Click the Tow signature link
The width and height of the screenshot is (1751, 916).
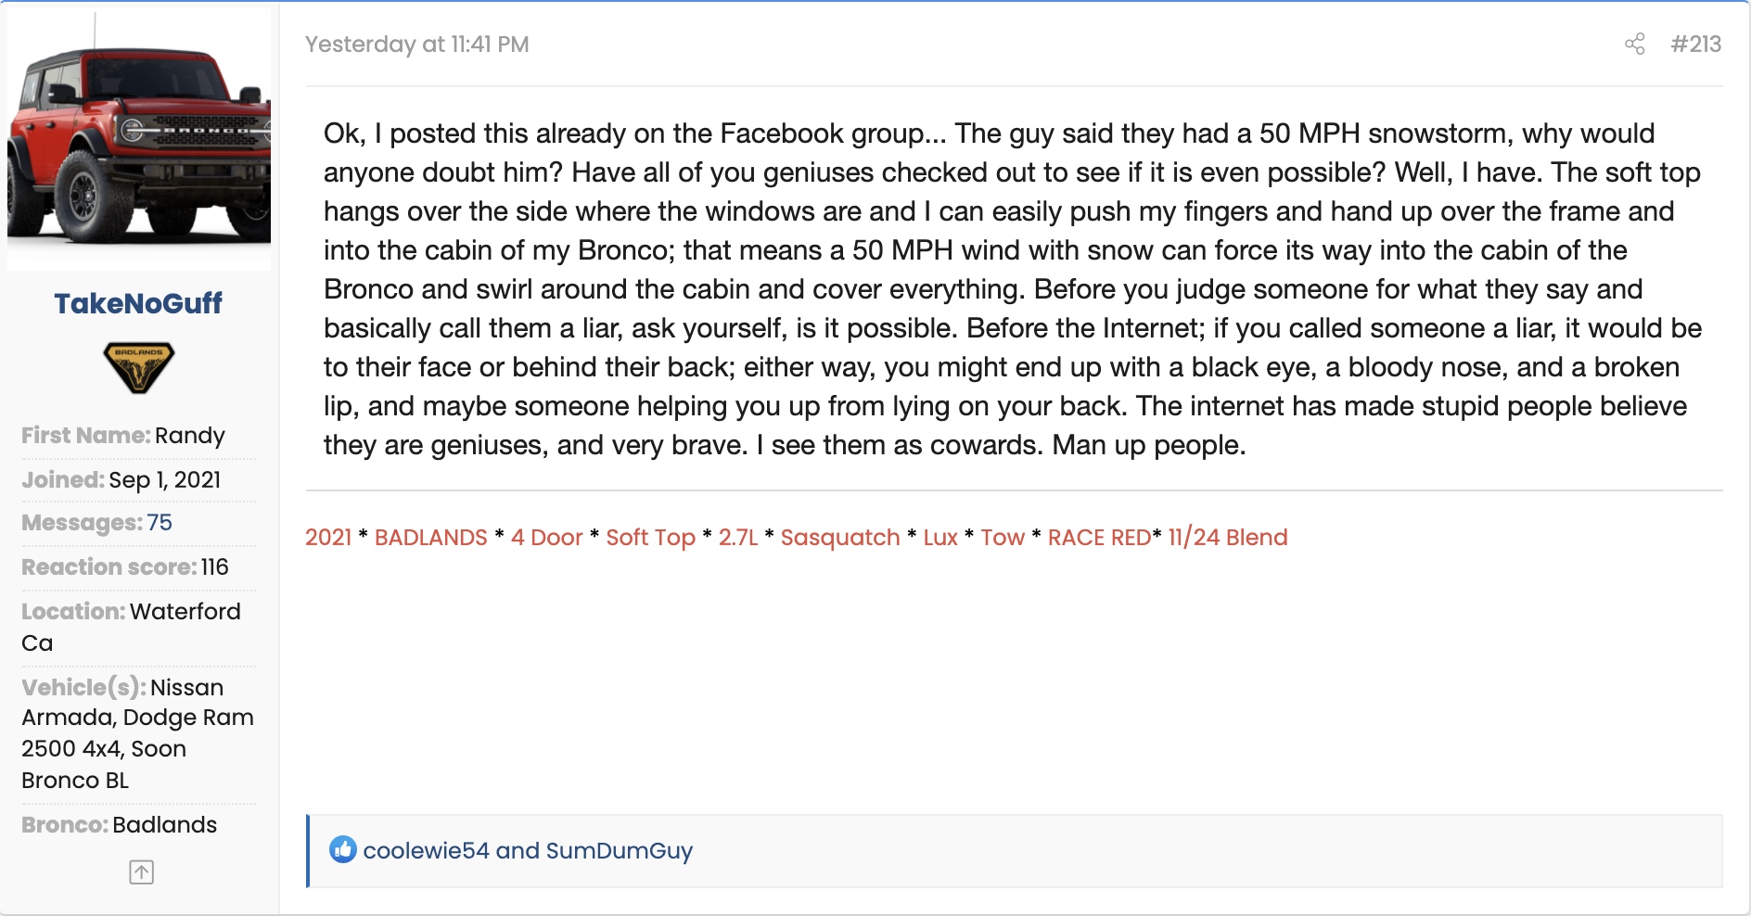[x=1003, y=538]
